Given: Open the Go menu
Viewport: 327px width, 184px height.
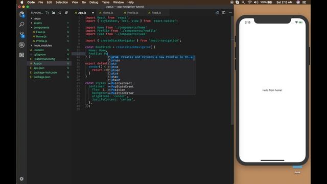Looking at the screenshot, I should 84,2.
